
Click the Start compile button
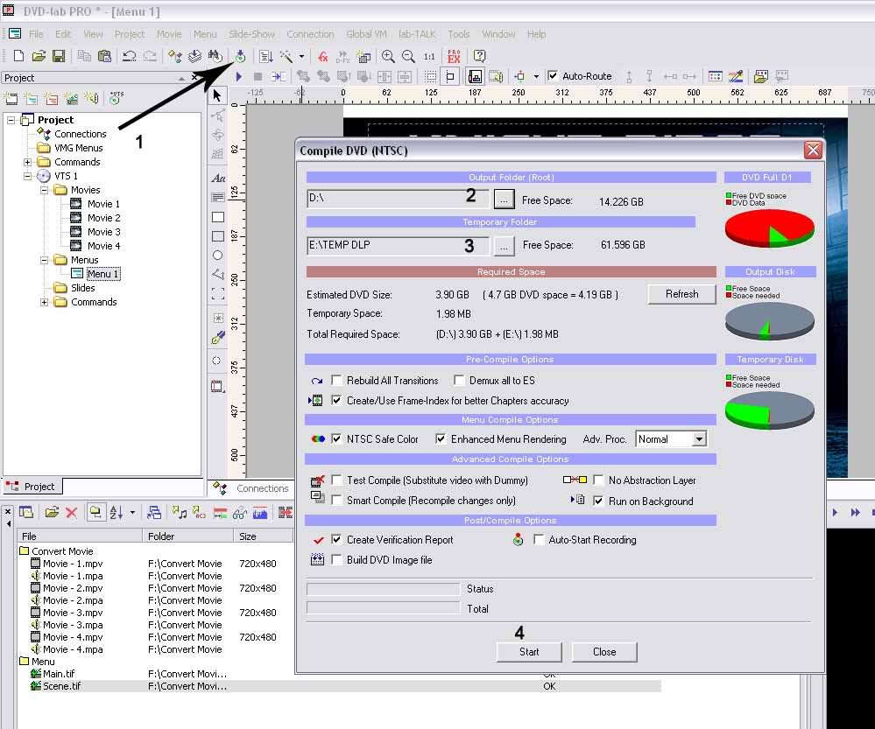tap(529, 651)
